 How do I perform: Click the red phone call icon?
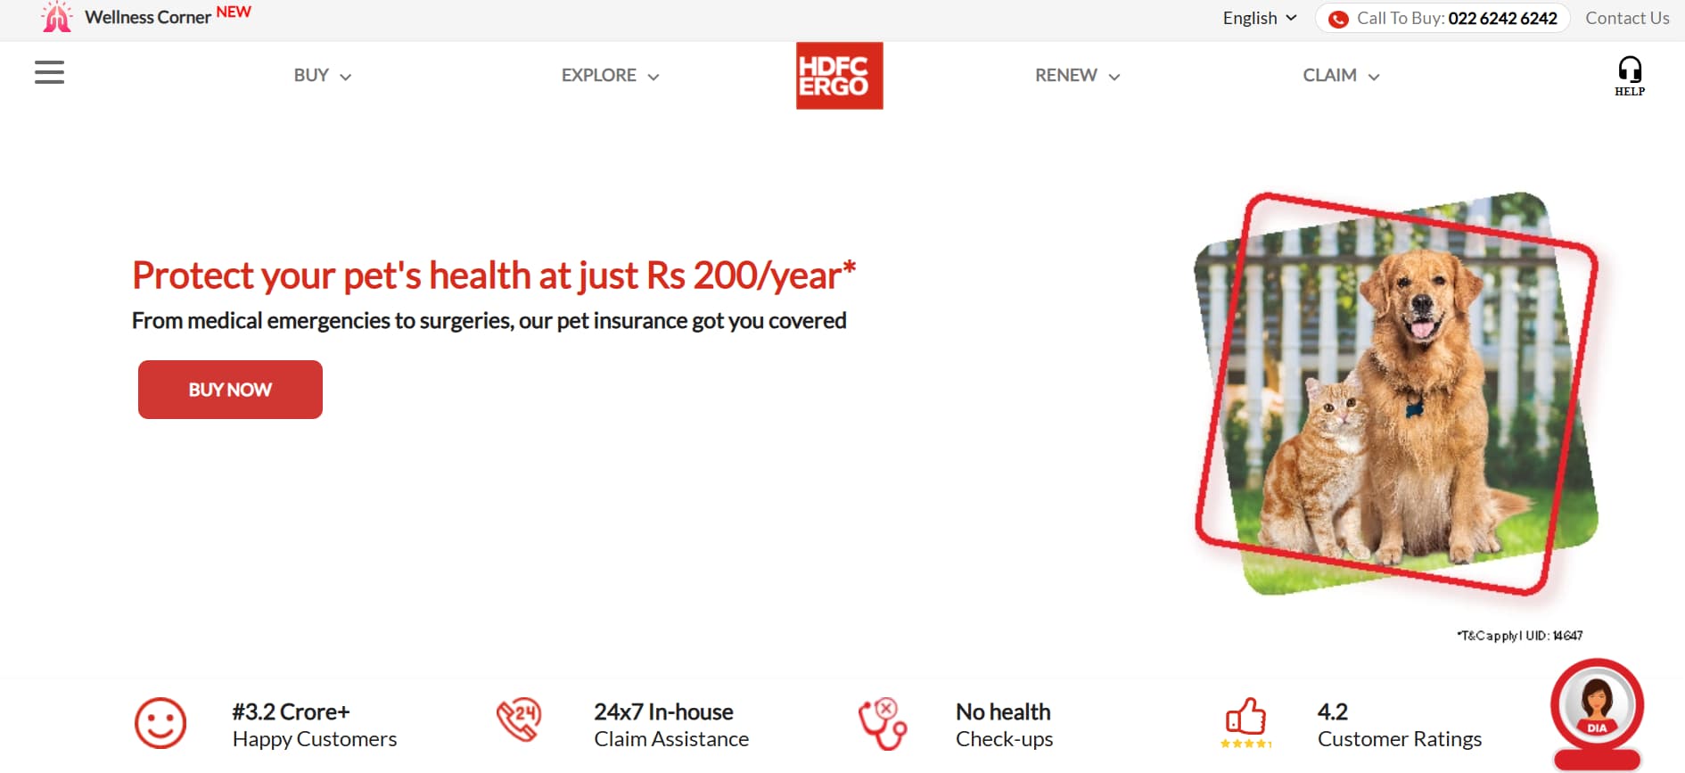1338,19
